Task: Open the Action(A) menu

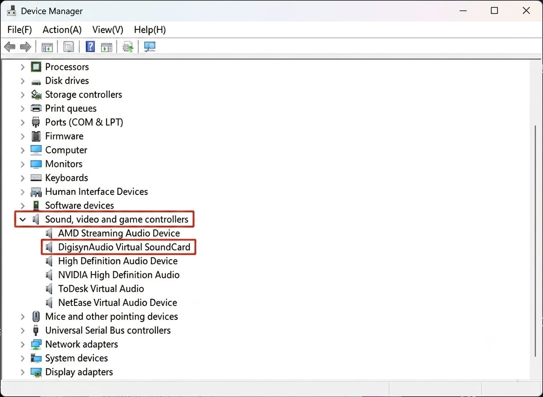Action: click(62, 30)
